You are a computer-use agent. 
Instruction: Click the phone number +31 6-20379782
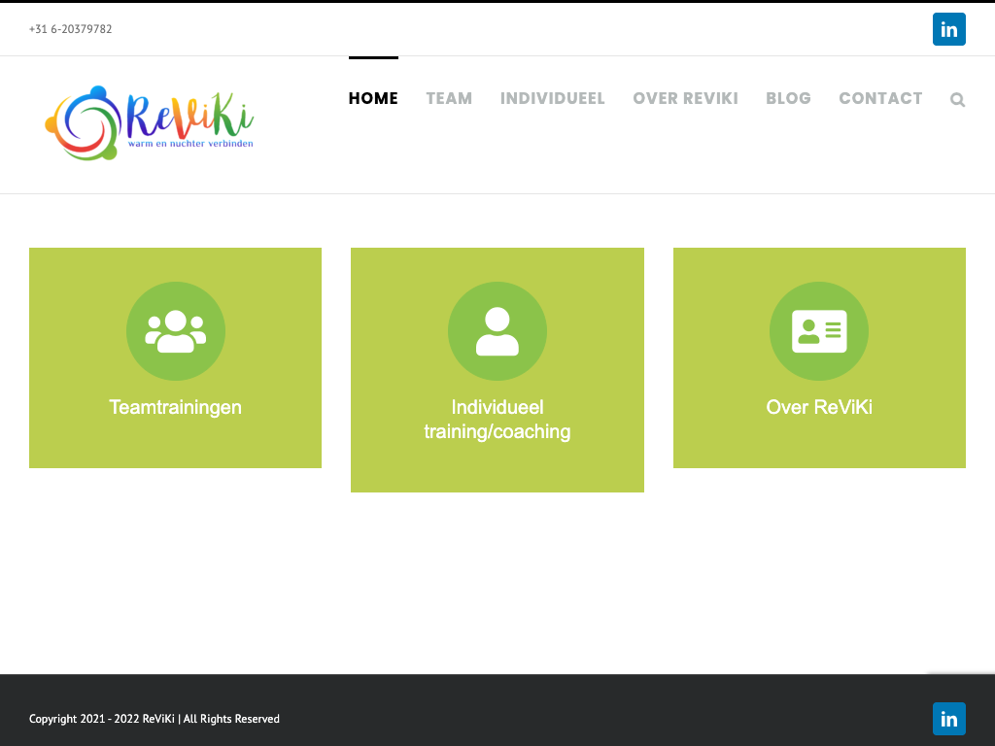pos(71,29)
